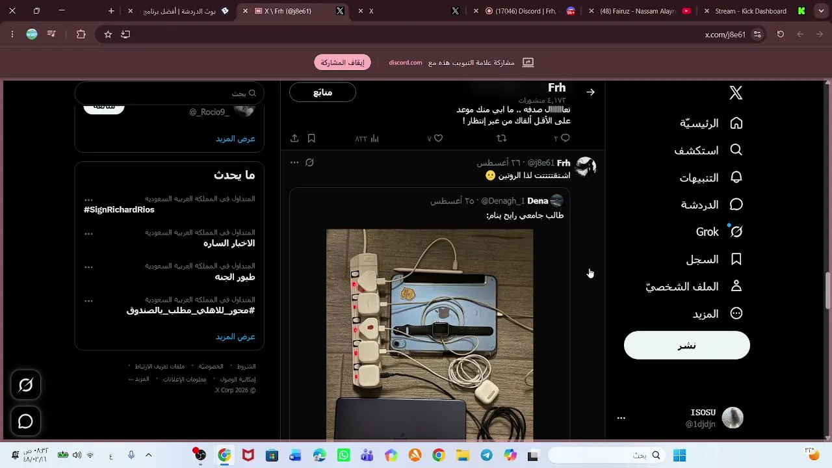Open trend طيور الجنه
Screen dimensions: 832x468
(235, 278)
